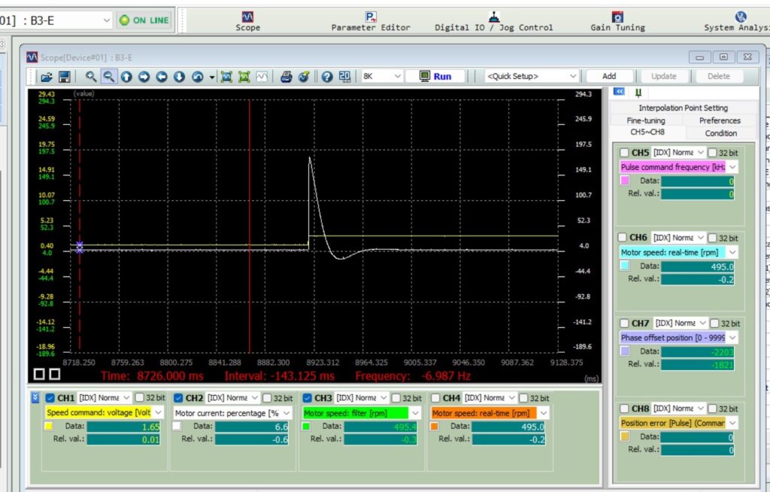Switch to the Fine-tuning tab
This screenshot has width=770, height=492.
pos(645,120)
